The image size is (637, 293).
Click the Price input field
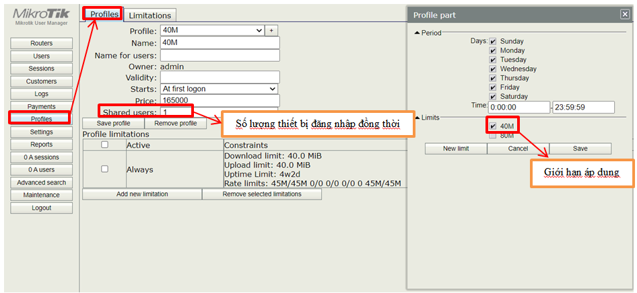[x=219, y=100]
